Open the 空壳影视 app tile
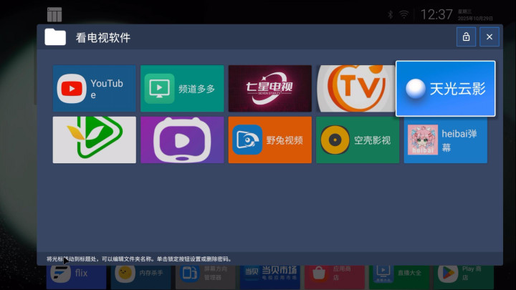This screenshot has width=516, height=290. click(x=358, y=140)
